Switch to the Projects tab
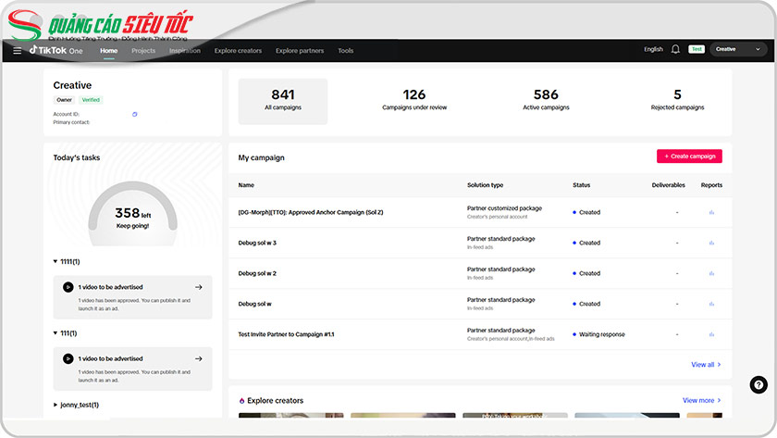The height and width of the screenshot is (438, 777). point(143,51)
